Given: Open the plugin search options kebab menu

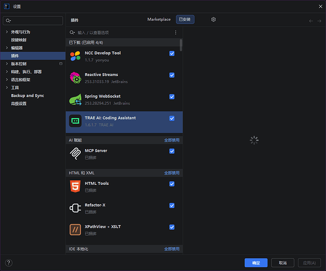Looking at the screenshot, I should pyautogui.click(x=175, y=33).
